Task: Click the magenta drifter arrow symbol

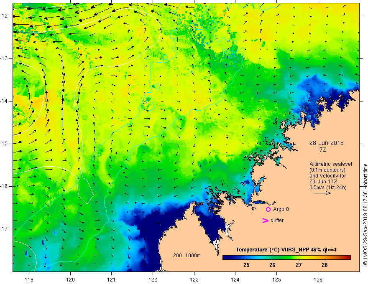Action: [x=265, y=221]
